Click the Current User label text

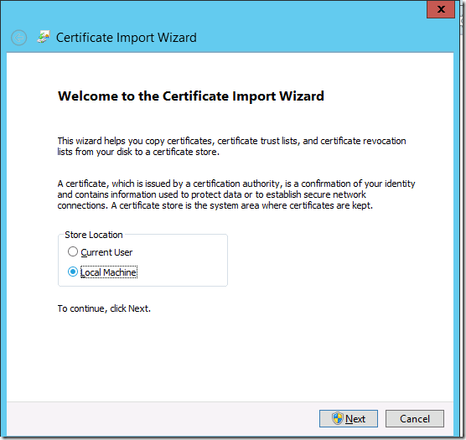click(106, 252)
